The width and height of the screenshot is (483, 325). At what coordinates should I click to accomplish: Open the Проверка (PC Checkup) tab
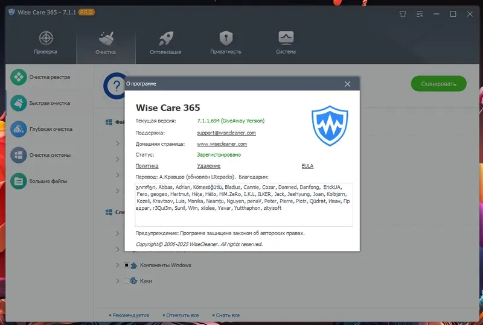point(46,43)
